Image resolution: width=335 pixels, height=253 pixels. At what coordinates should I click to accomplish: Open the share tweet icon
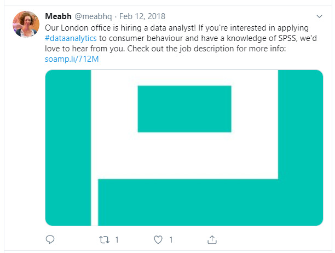pyautogui.click(x=212, y=240)
